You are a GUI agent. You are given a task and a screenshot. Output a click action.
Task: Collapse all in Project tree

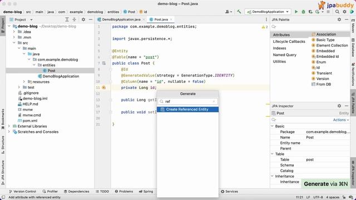(74, 19)
